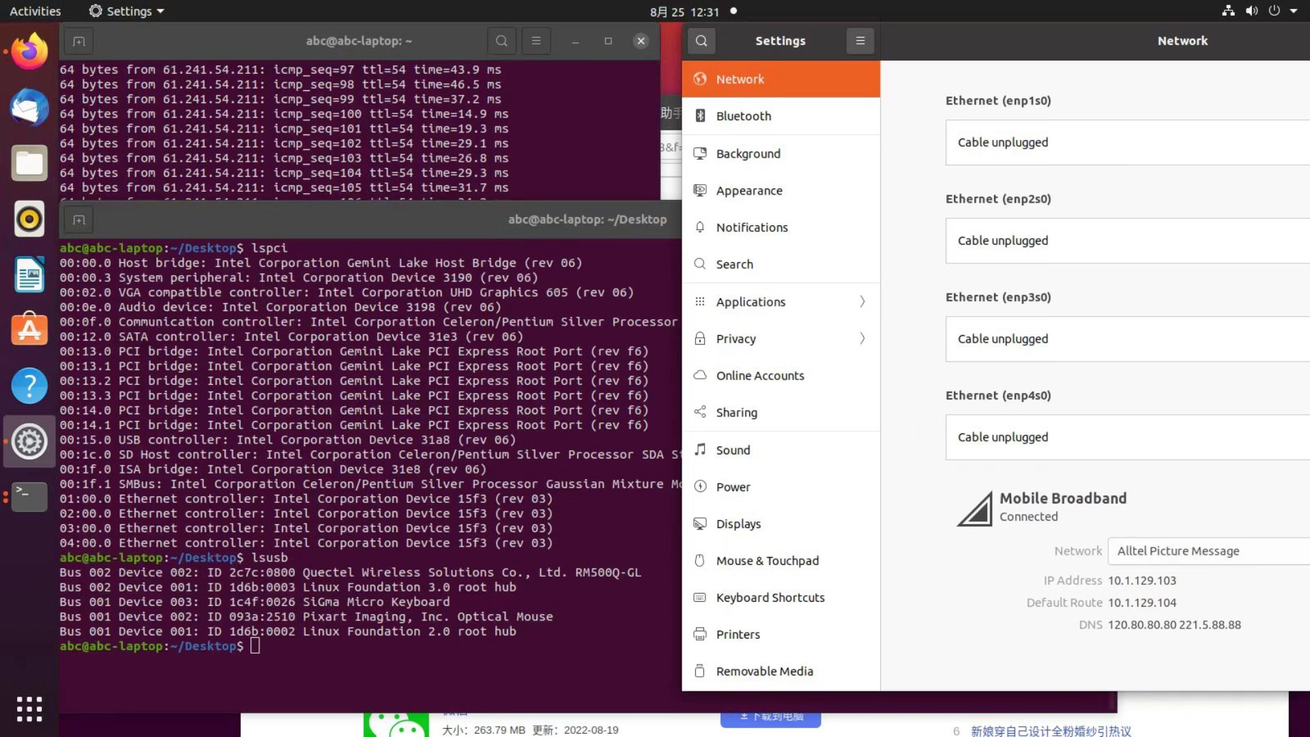Open Ubuntu Software store in dock

(29, 330)
